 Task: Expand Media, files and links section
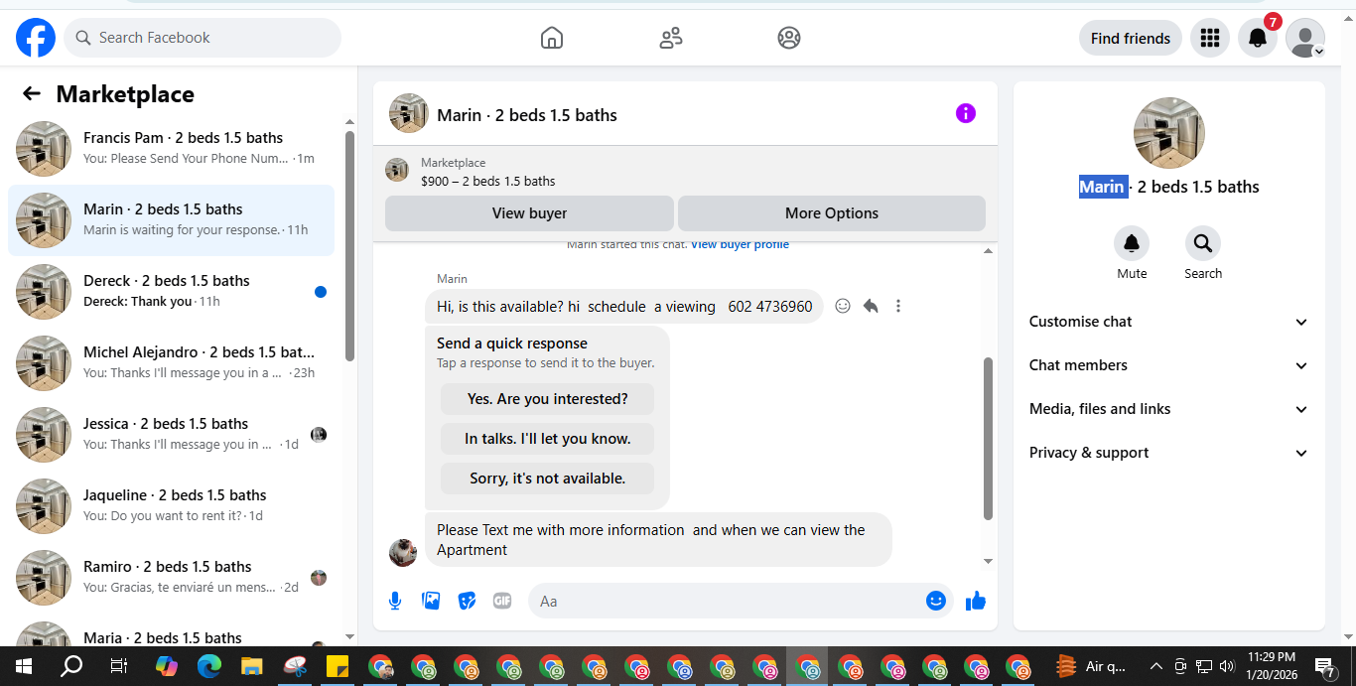1169,409
